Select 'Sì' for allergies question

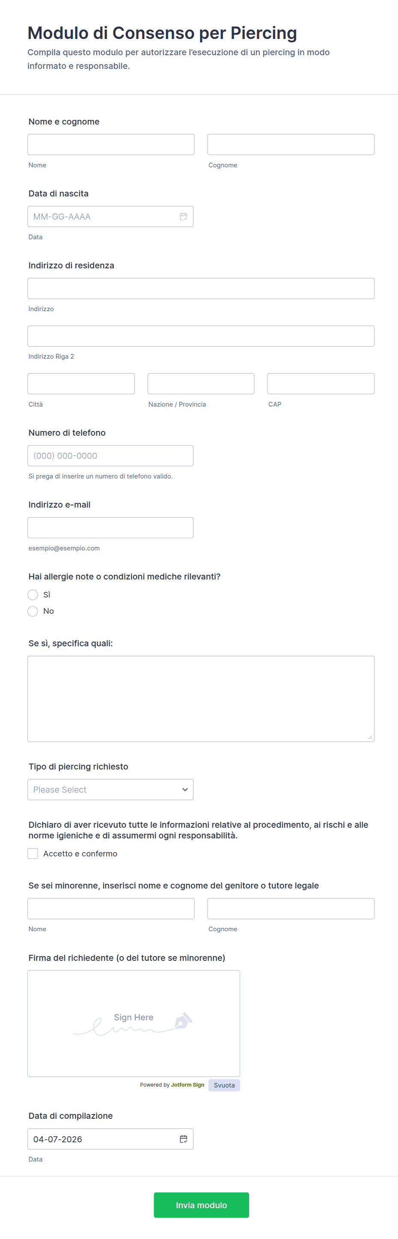point(33,594)
